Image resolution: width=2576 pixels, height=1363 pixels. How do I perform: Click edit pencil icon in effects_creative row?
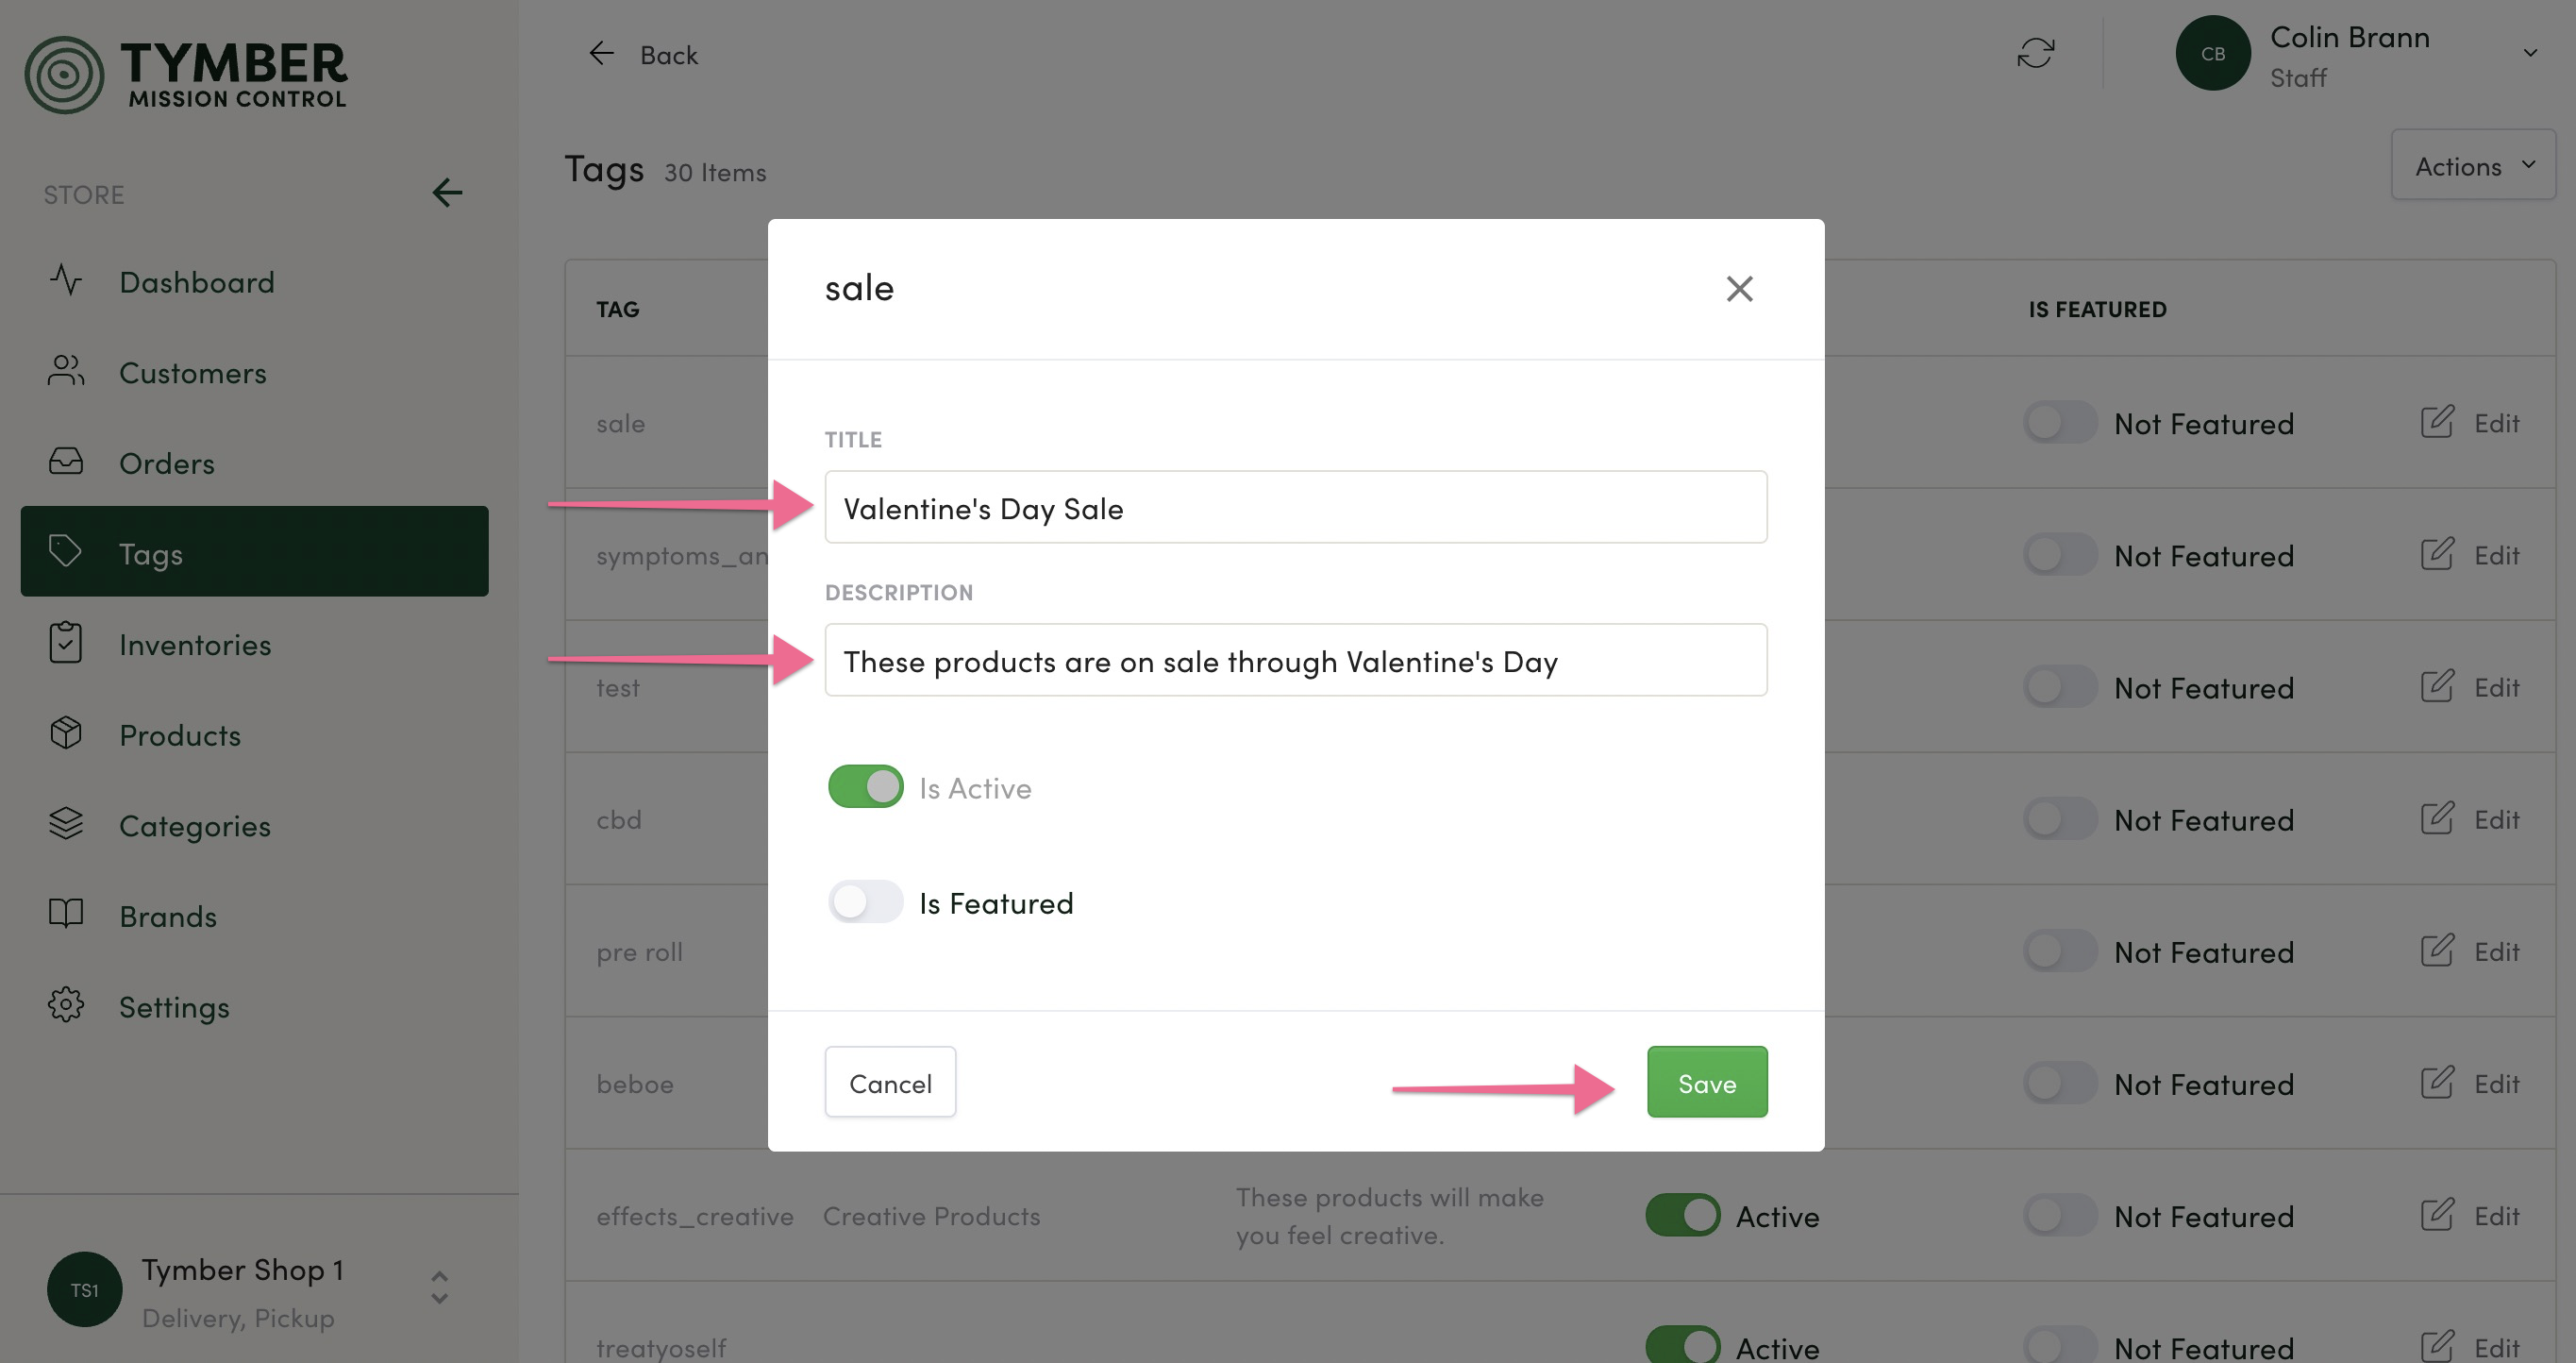[2437, 1215]
